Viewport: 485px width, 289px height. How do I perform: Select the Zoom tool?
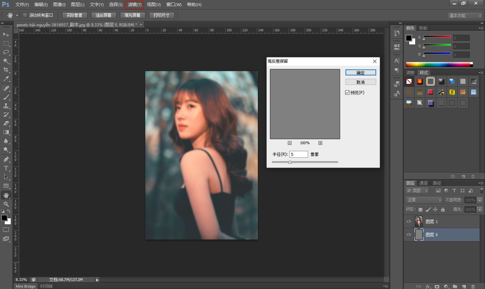pyautogui.click(x=6, y=204)
